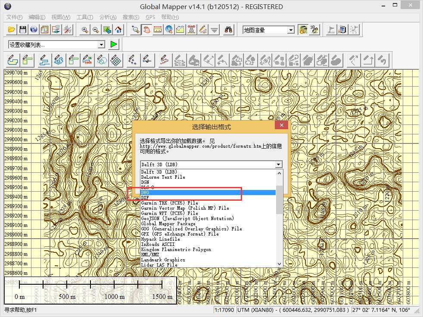Click the 1:17090 scale in status bar

[x=224, y=310]
